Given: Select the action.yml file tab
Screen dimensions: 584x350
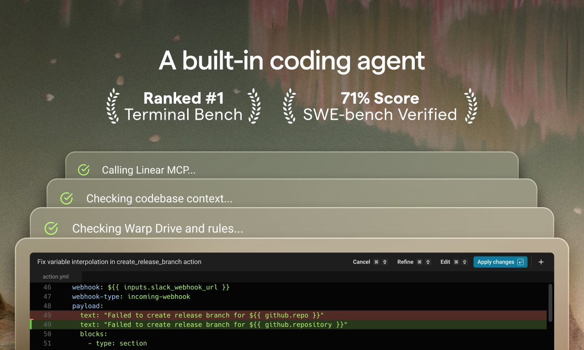Looking at the screenshot, I should click(x=56, y=277).
